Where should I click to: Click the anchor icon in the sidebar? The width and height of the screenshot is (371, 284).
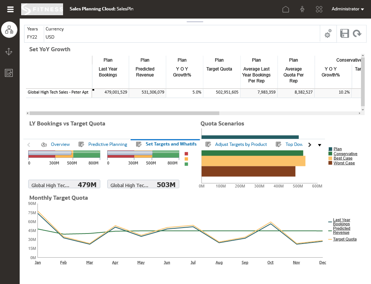pos(9,52)
